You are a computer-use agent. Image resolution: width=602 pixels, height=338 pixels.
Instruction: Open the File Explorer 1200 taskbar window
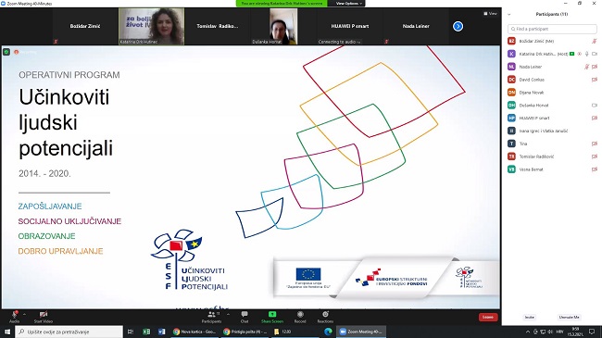coord(295,332)
